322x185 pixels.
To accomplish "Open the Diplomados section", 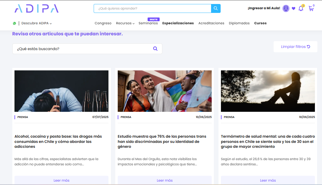I will (x=239, y=23).
